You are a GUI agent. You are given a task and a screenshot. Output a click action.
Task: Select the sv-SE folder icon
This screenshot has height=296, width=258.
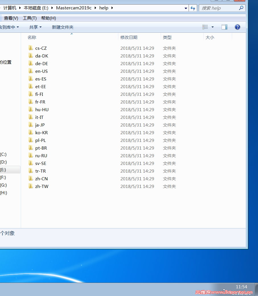click(x=31, y=163)
